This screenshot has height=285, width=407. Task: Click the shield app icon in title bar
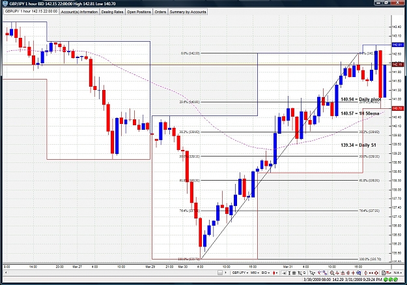(x=5, y=4)
